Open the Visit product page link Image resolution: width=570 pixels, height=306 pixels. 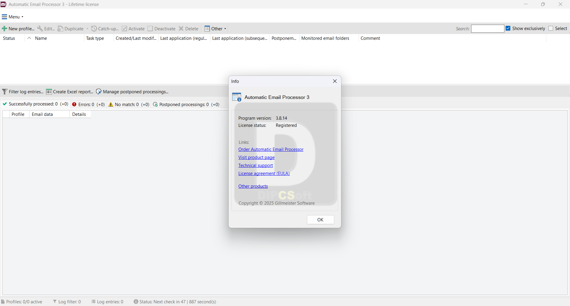pyautogui.click(x=256, y=157)
